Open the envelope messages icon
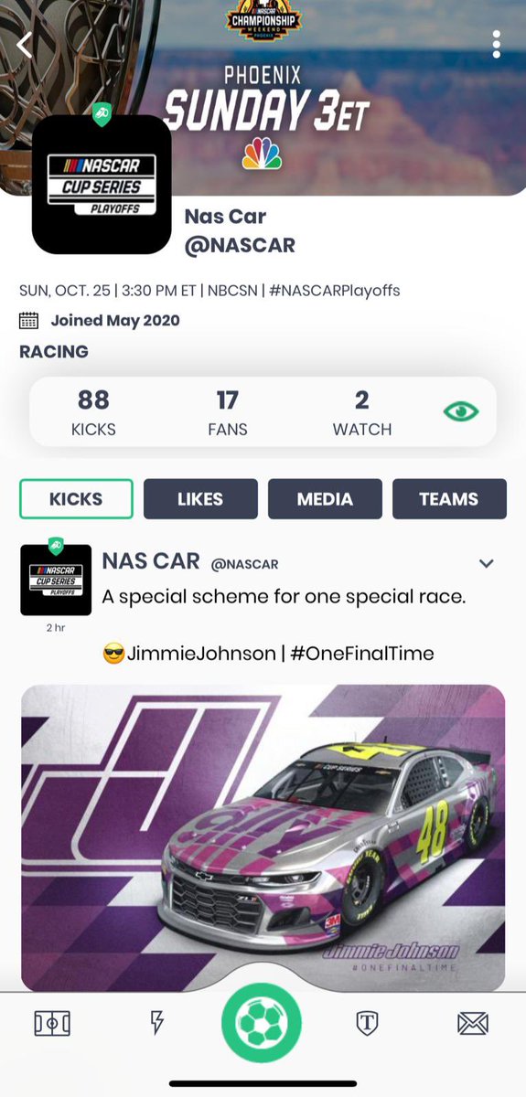Screen dimensions: 526x1097 click(473, 1024)
